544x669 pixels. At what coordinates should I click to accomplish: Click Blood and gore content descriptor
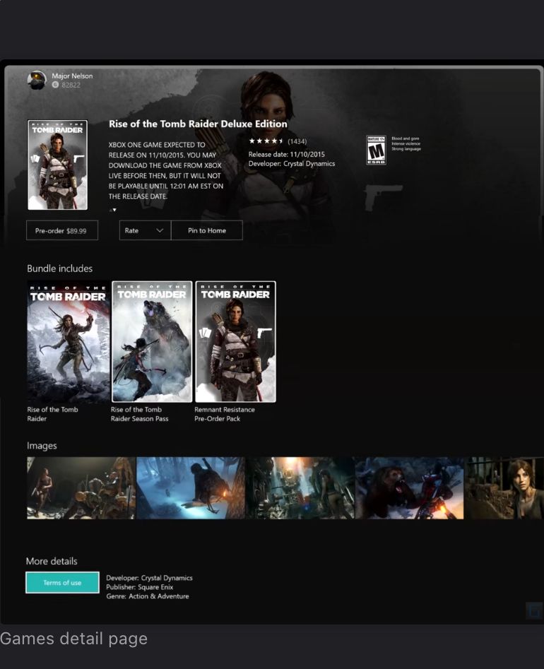(x=406, y=138)
